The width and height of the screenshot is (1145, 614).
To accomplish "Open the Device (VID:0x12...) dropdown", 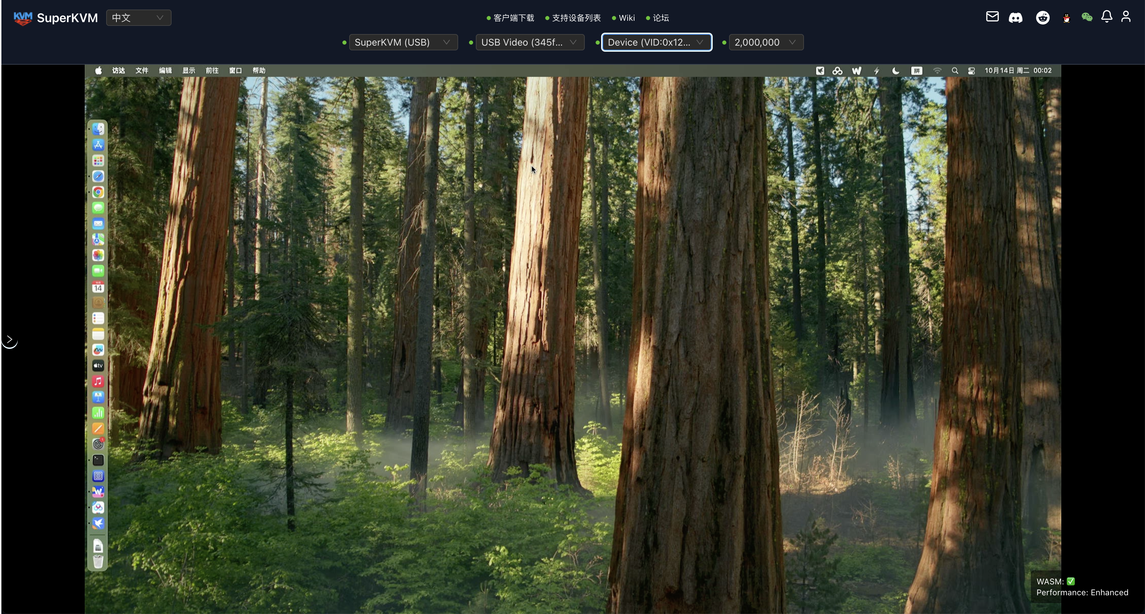I will [x=656, y=42].
